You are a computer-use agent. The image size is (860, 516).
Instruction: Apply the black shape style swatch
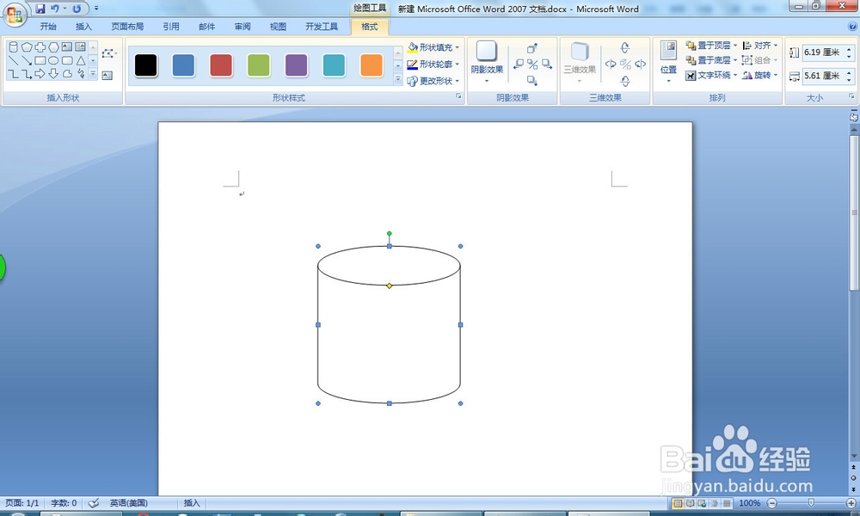146,65
